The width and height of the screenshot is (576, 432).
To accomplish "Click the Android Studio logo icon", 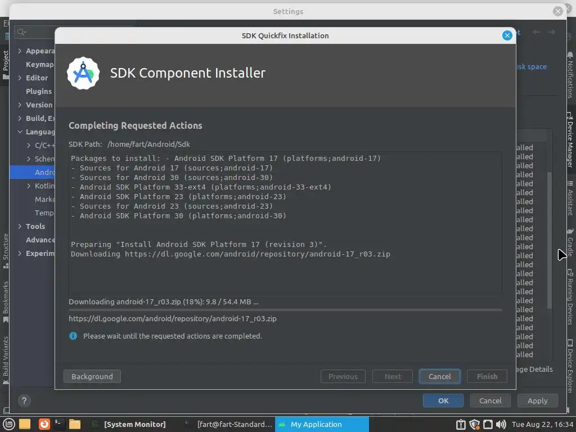I will [83, 73].
